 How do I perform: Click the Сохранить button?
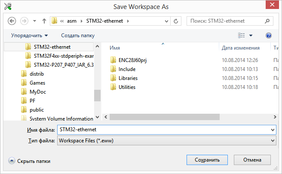click(x=207, y=160)
